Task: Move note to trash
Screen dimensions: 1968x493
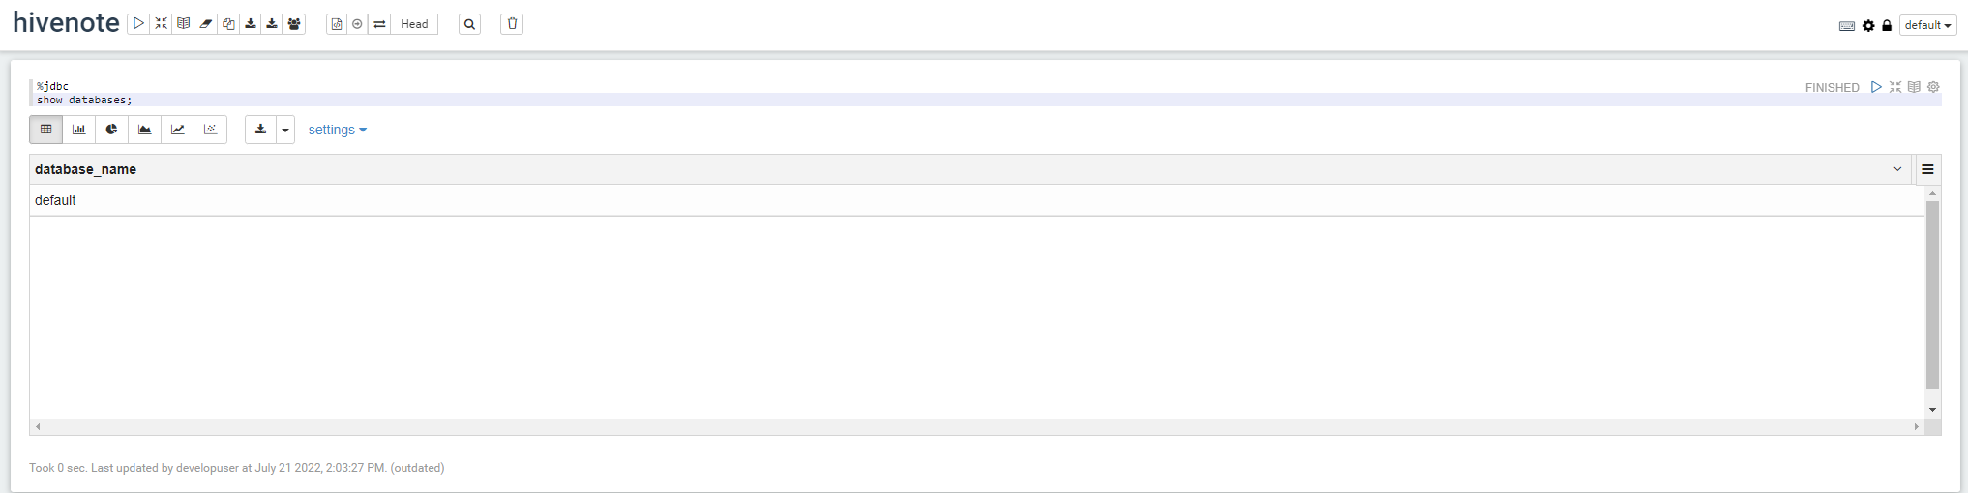Action: [x=512, y=24]
